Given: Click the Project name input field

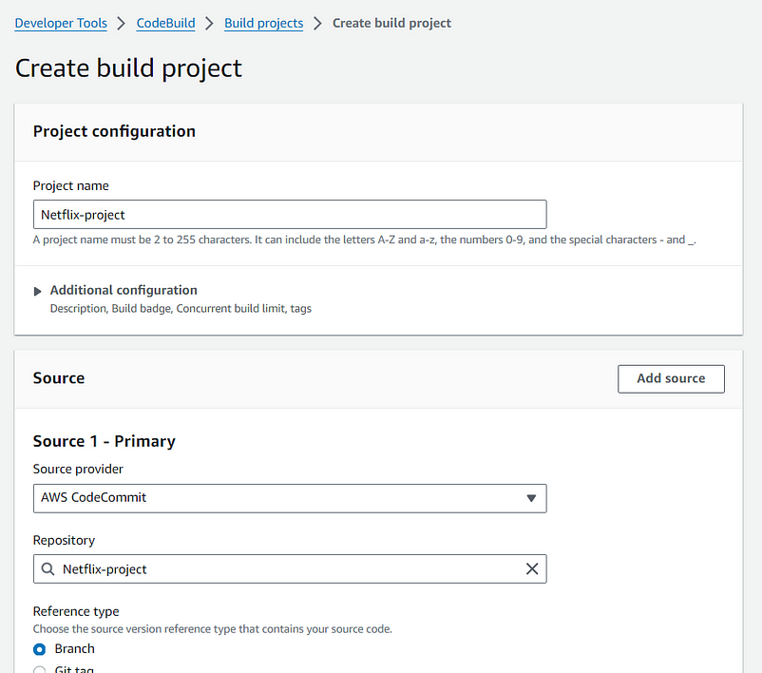Looking at the screenshot, I should [x=290, y=214].
